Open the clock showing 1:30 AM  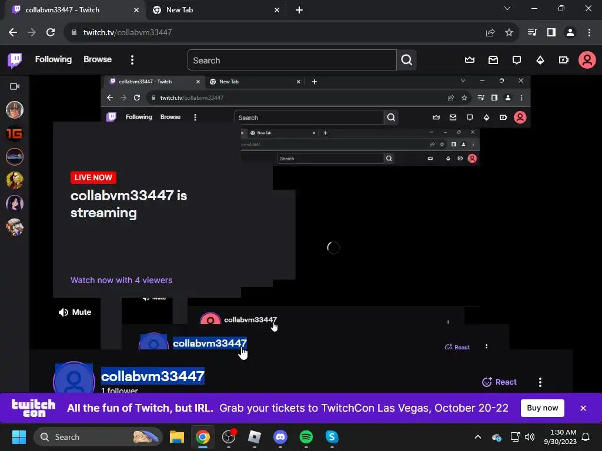(560, 437)
